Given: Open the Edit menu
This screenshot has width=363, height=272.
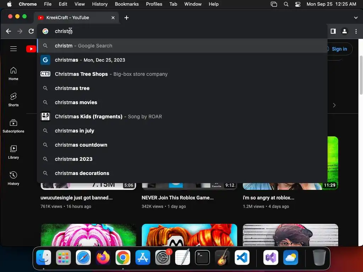Looking at the screenshot, I should point(63,4).
